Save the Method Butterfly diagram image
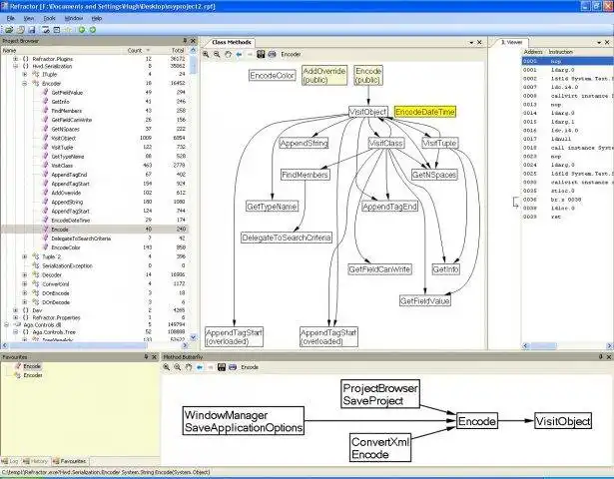The height and width of the screenshot is (479, 614). coord(222,367)
